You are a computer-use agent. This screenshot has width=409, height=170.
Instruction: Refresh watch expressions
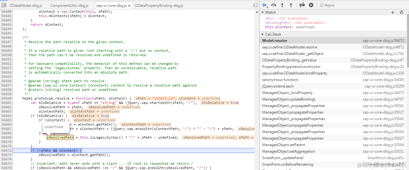click(x=402, y=12)
